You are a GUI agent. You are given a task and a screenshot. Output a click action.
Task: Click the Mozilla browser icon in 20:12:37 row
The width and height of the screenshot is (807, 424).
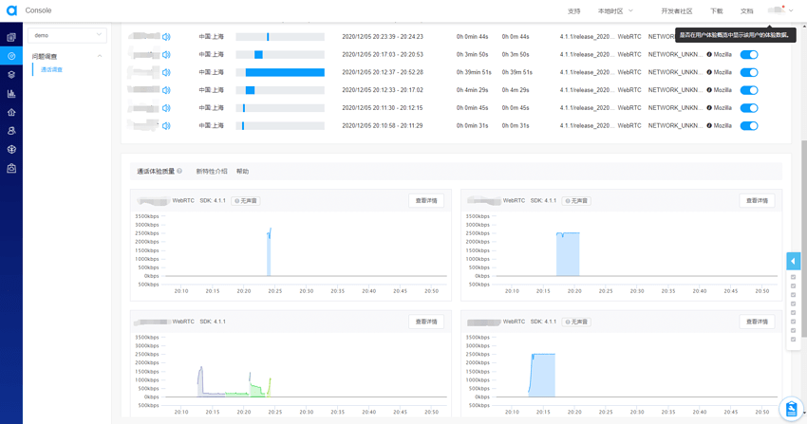(709, 72)
